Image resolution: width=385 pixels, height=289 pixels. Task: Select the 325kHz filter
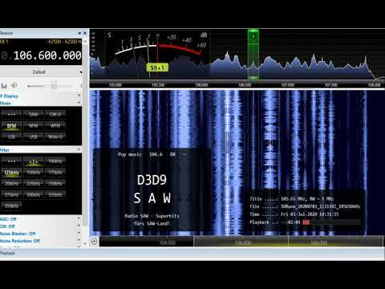55,195
